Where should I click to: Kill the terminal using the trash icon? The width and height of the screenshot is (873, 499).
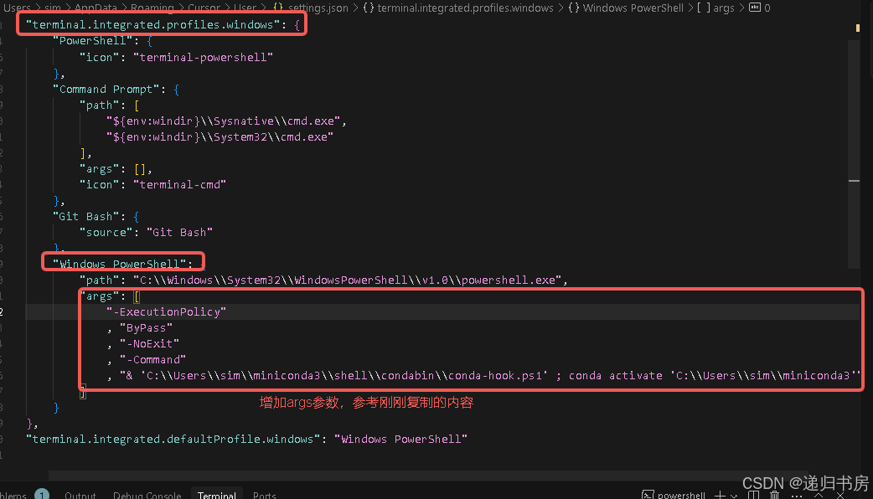click(x=774, y=495)
